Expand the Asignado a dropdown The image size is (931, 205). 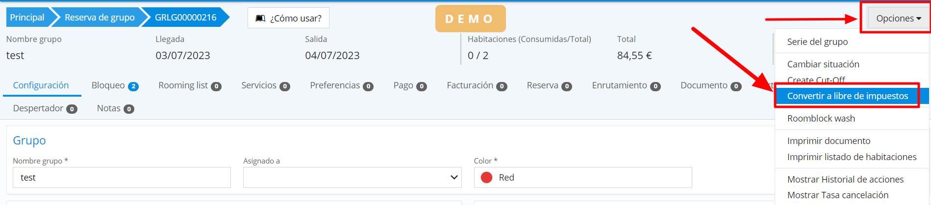(352, 178)
